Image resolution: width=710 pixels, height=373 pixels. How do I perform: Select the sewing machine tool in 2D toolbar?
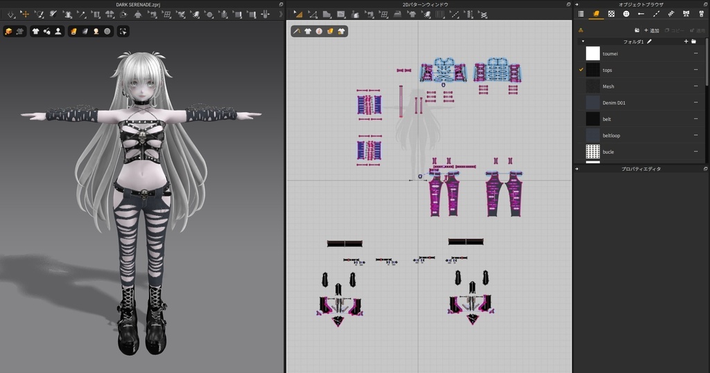[370, 15]
